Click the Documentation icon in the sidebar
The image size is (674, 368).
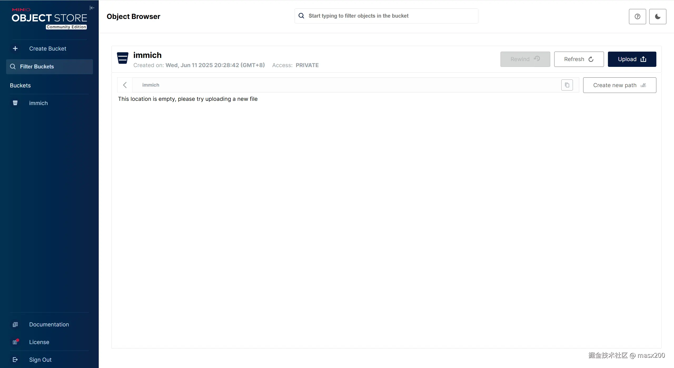(x=15, y=325)
